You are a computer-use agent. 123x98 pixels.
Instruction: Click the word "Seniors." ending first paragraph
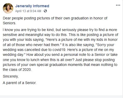click(10, 23)
